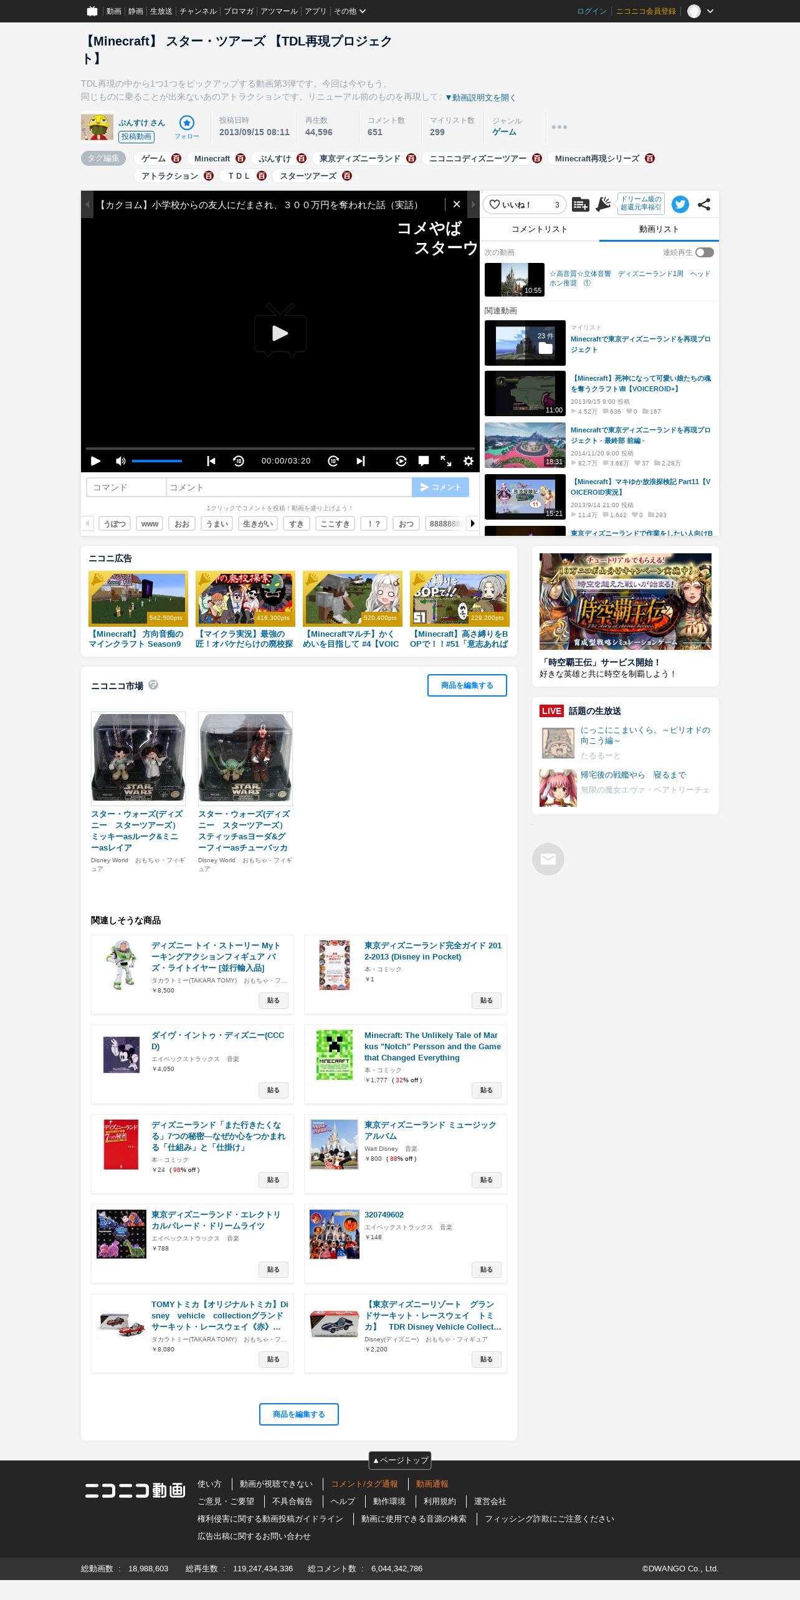Open the share options icon
800x1600 pixels.
coord(704,204)
